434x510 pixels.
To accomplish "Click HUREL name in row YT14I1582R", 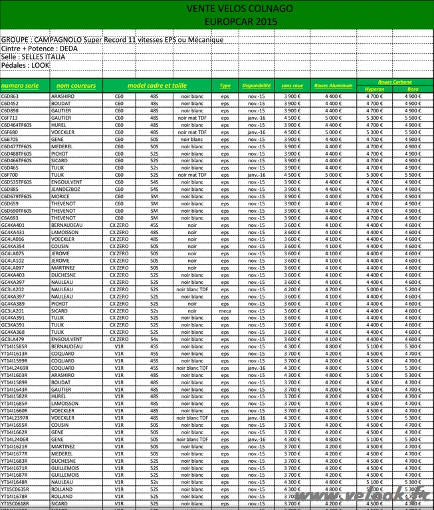I will click(58, 396).
